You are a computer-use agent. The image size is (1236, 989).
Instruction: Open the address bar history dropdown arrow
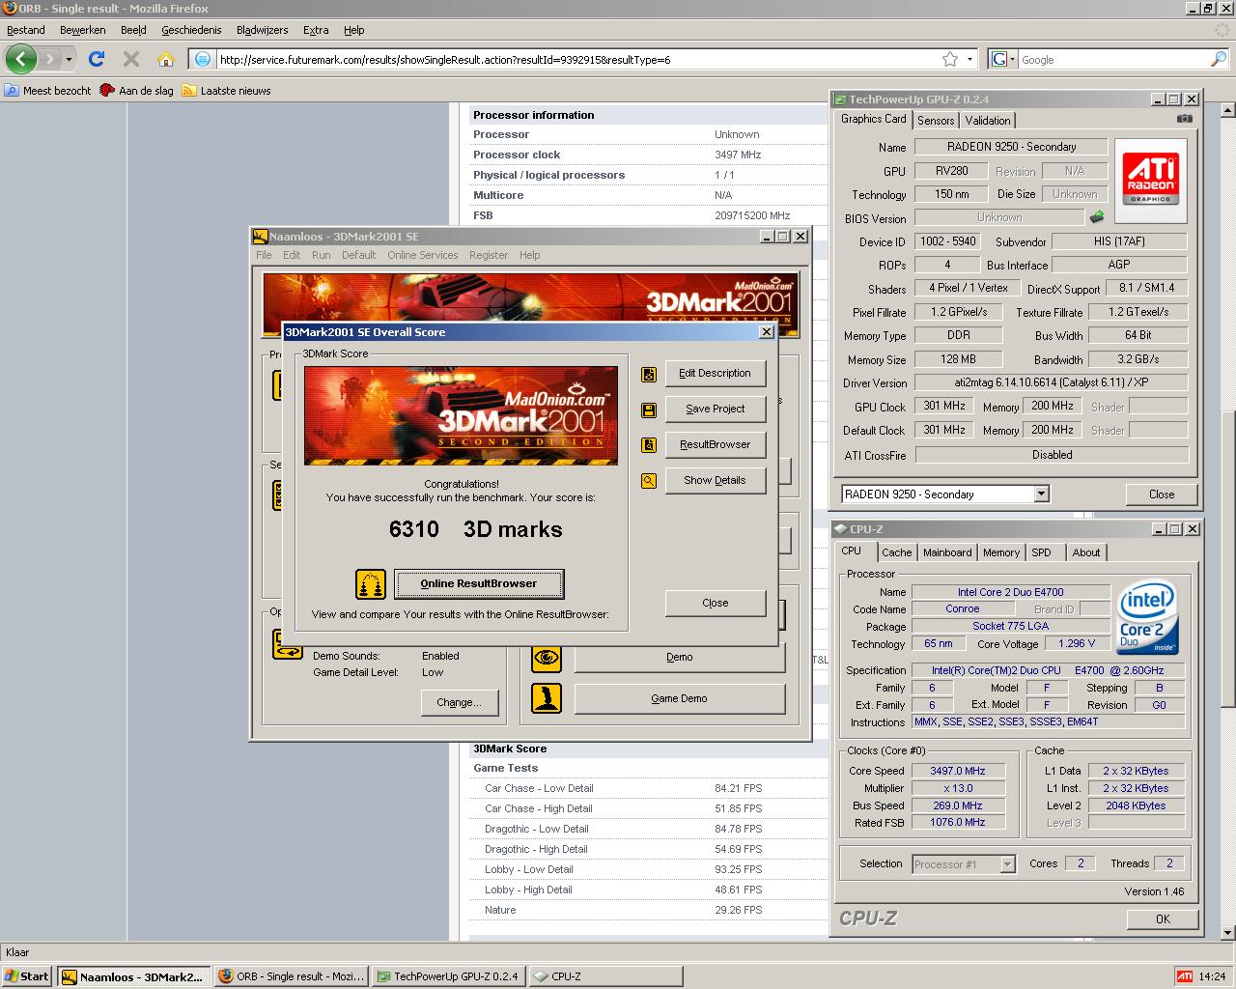[970, 59]
